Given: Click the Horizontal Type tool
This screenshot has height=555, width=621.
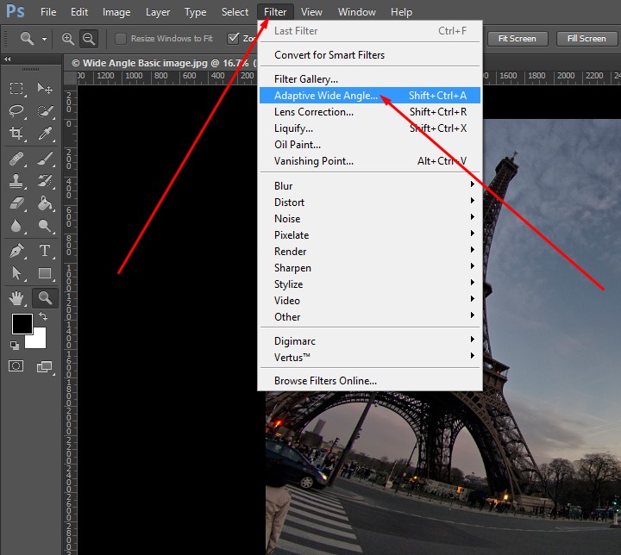Looking at the screenshot, I should pos(45,251).
